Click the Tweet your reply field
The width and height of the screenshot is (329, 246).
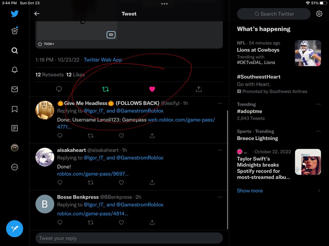pyautogui.click(x=129, y=238)
